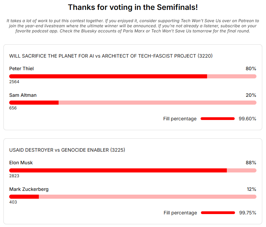Click Sam Altman's vote progress bar

132,103
